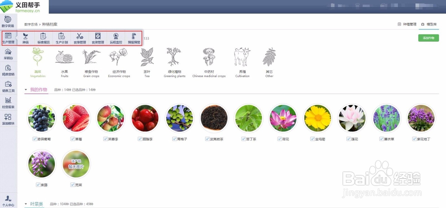Viewport: 446px width, 208px height.
Task: Choose the Vegetables crop category
Action: (x=38, y=62)
